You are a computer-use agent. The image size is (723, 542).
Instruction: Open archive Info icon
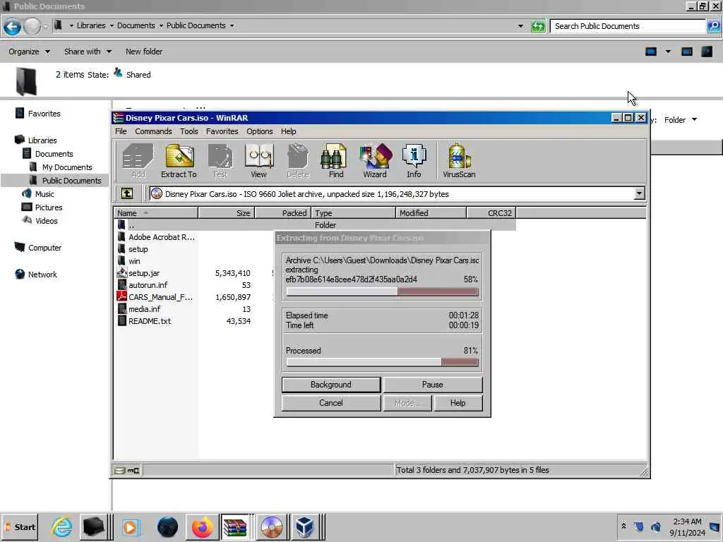click(x=414, y=161)
